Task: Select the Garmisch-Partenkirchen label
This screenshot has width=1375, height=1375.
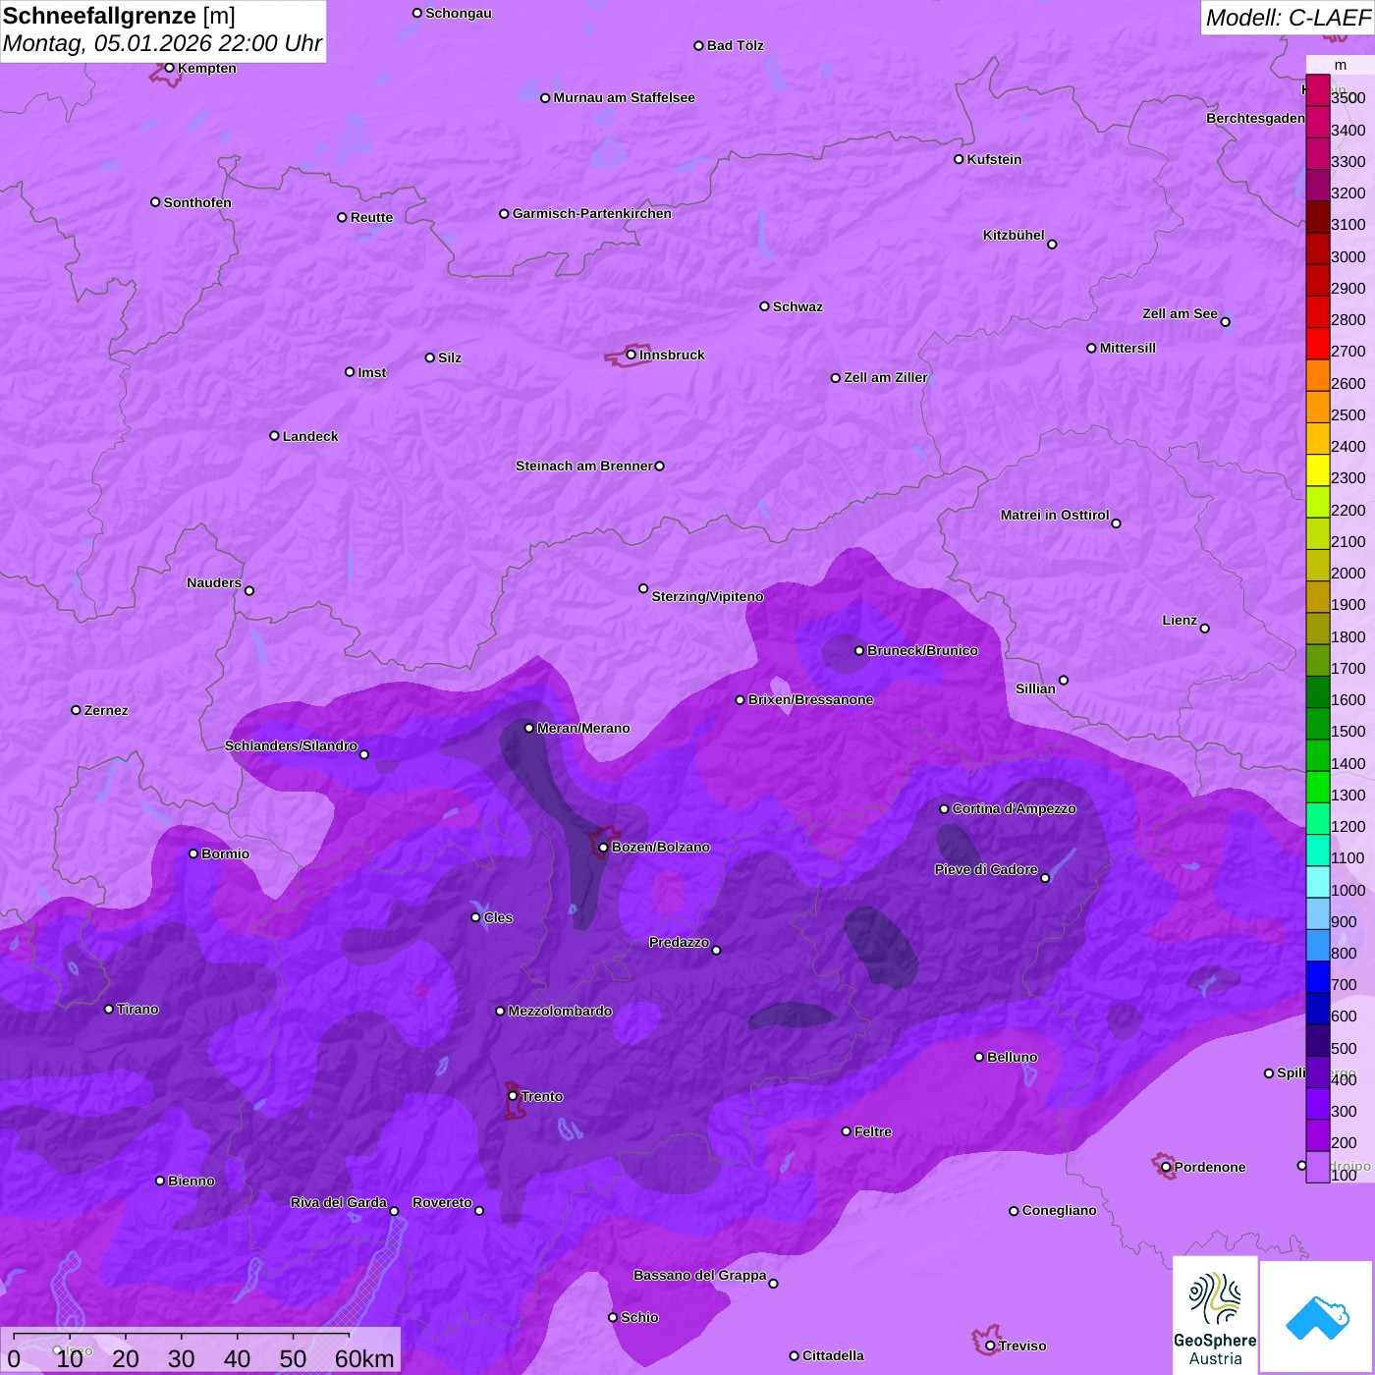Action: (592, 213)
